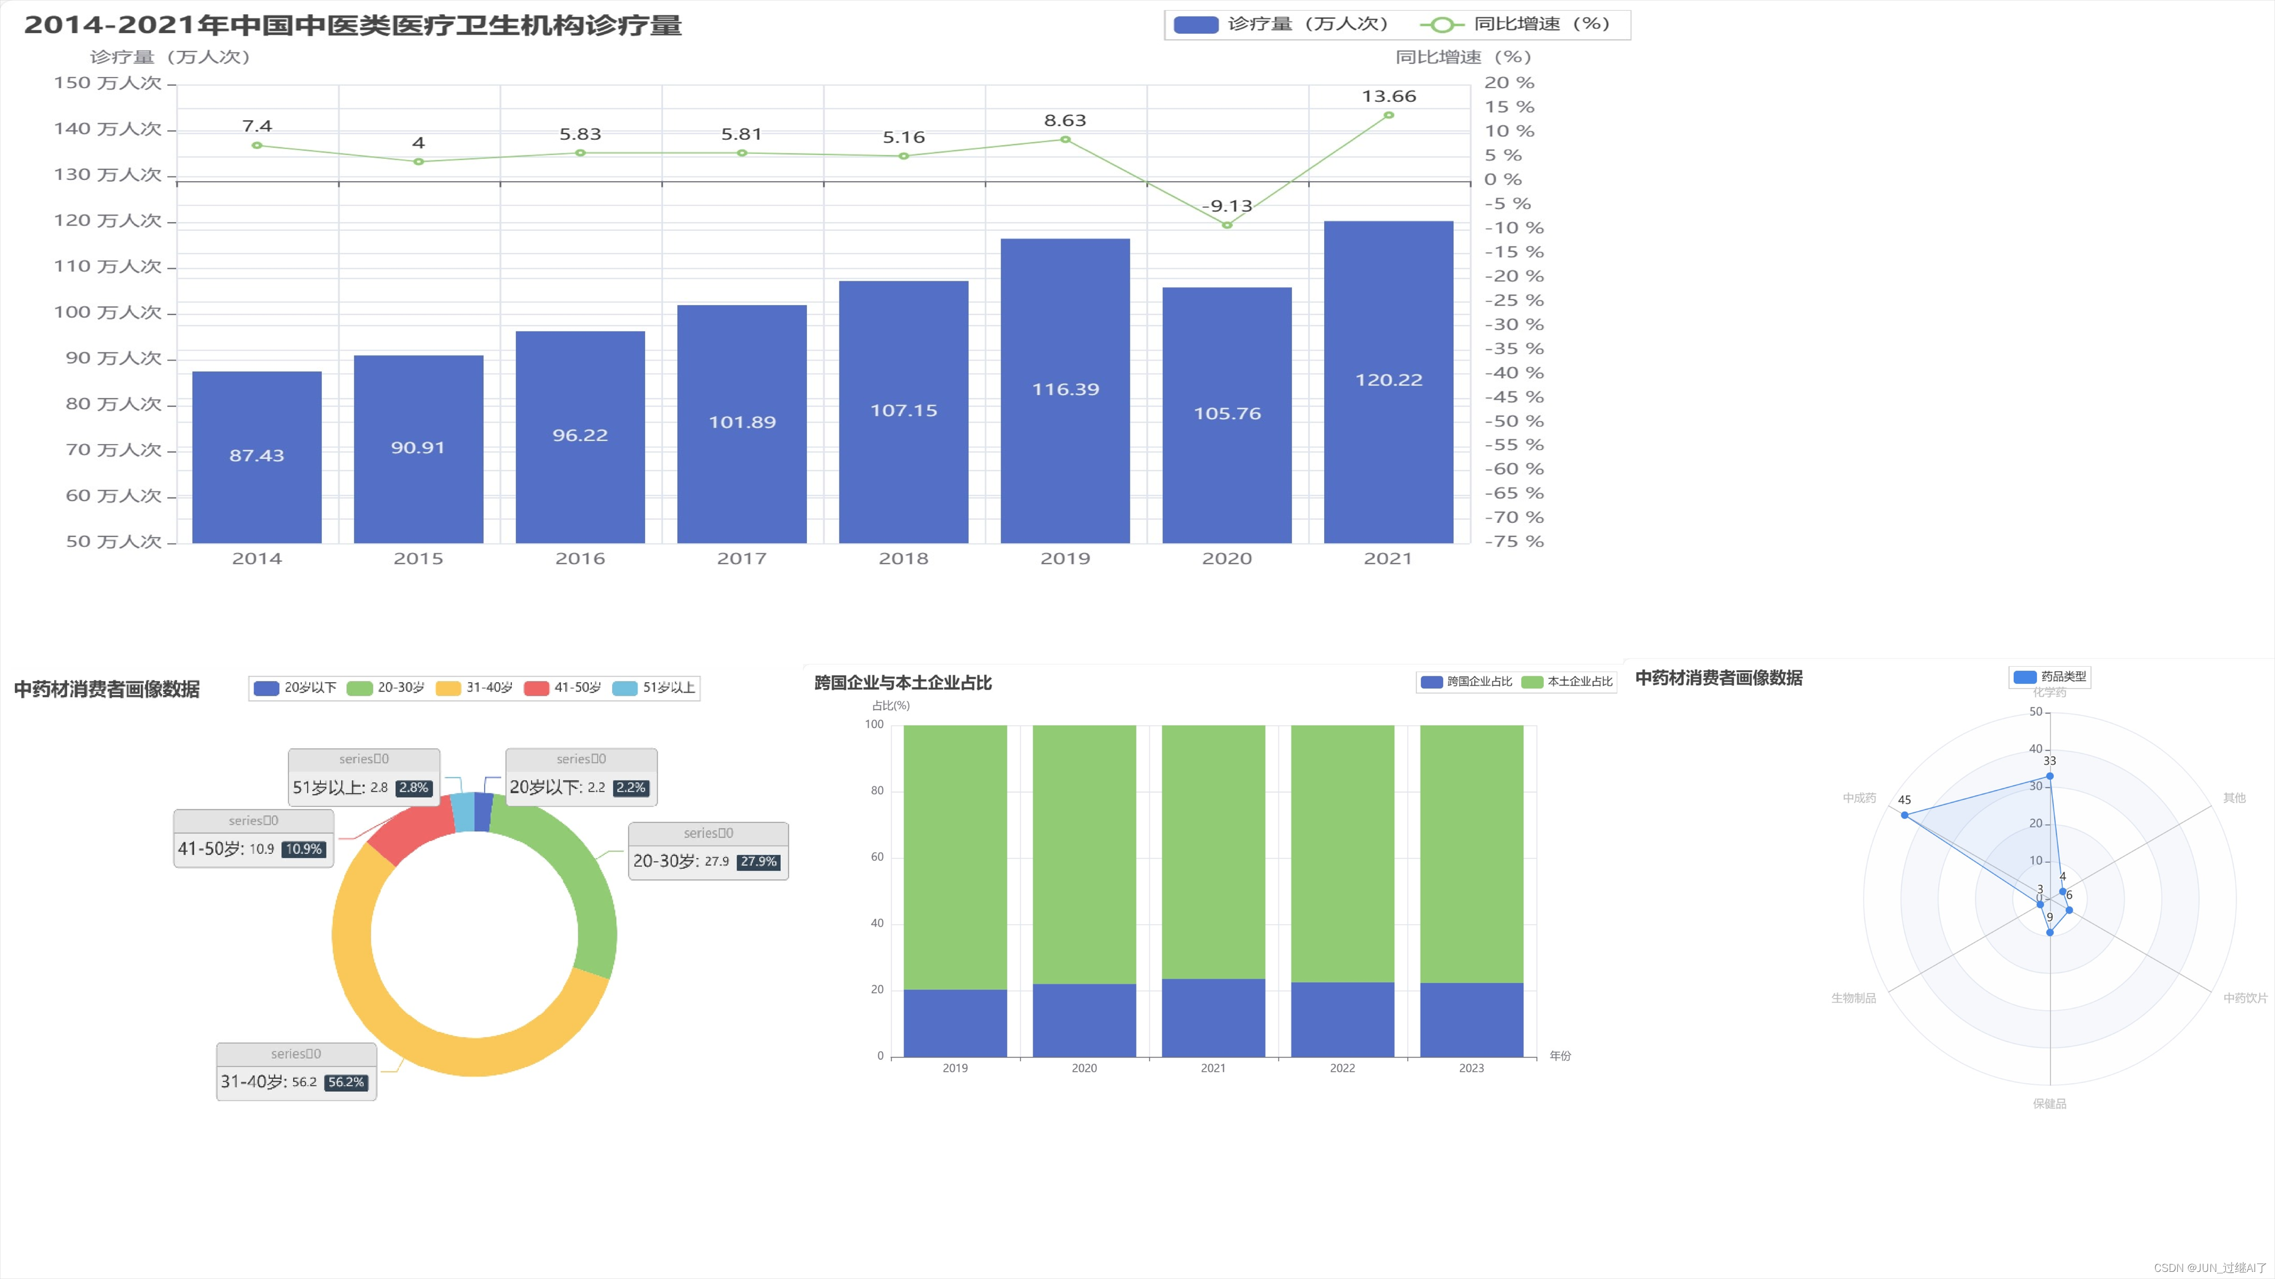Click the 2021 bar showing 120.22

tap(1388, 381)
